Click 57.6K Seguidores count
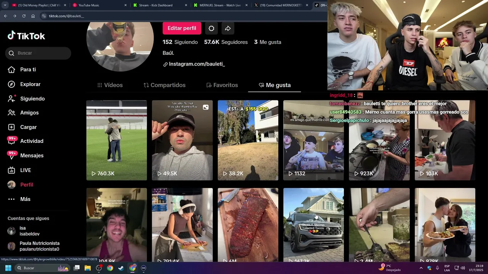This screenshot has width=488, height=274. pos(226,42)
